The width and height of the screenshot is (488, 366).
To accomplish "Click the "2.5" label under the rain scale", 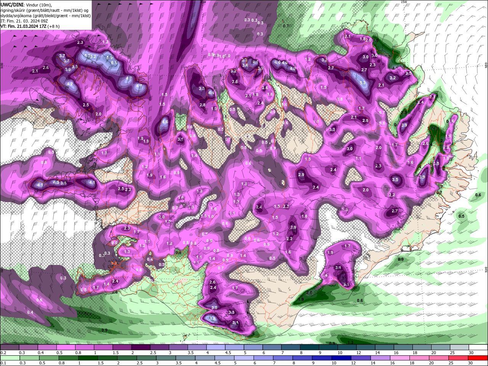I will tap(140, 363).
